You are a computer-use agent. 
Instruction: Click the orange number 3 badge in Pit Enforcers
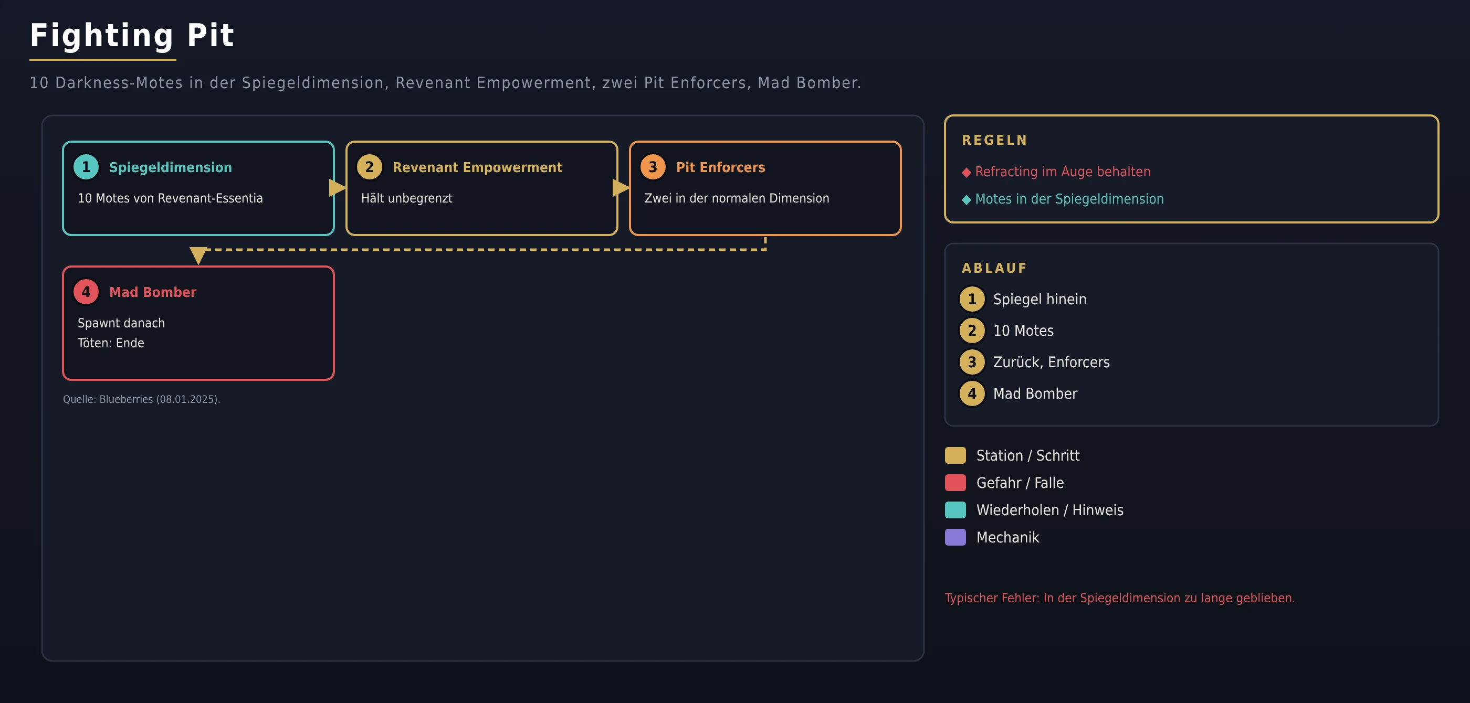tap(653, 167)
